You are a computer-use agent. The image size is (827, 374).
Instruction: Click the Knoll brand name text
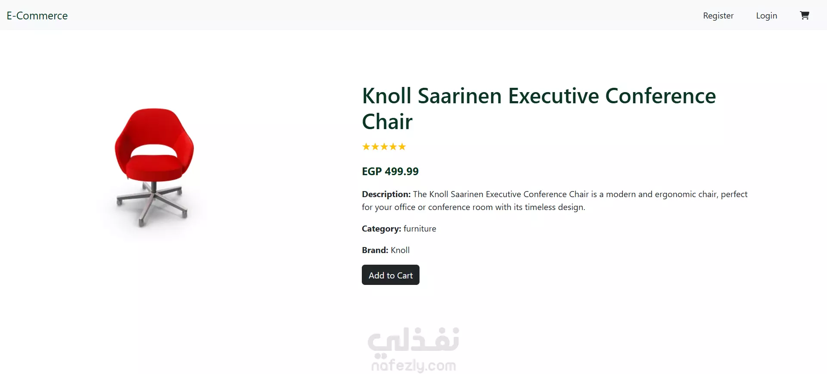point(400,250)
